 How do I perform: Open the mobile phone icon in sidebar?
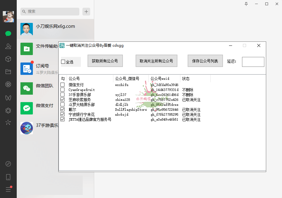8,177
